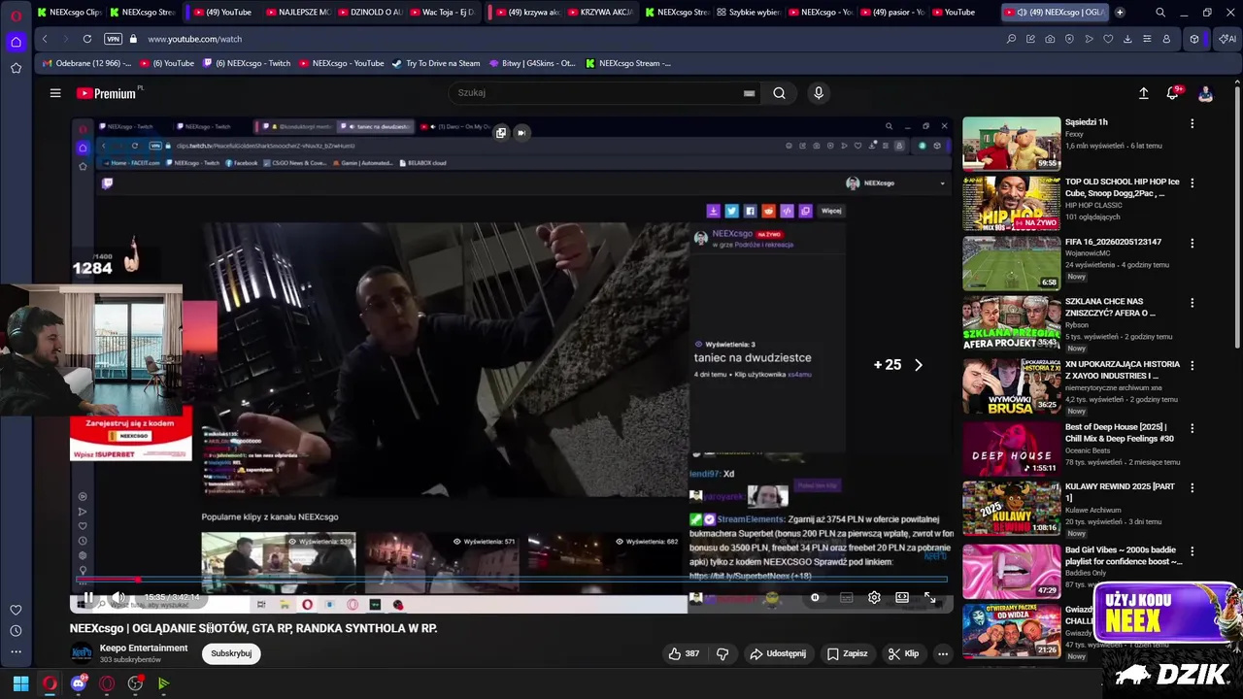This screenshot has height=699, width=1243.
Task: Switch to NEEXcsgo Clips tab
Action: click(x=68, y=13)
